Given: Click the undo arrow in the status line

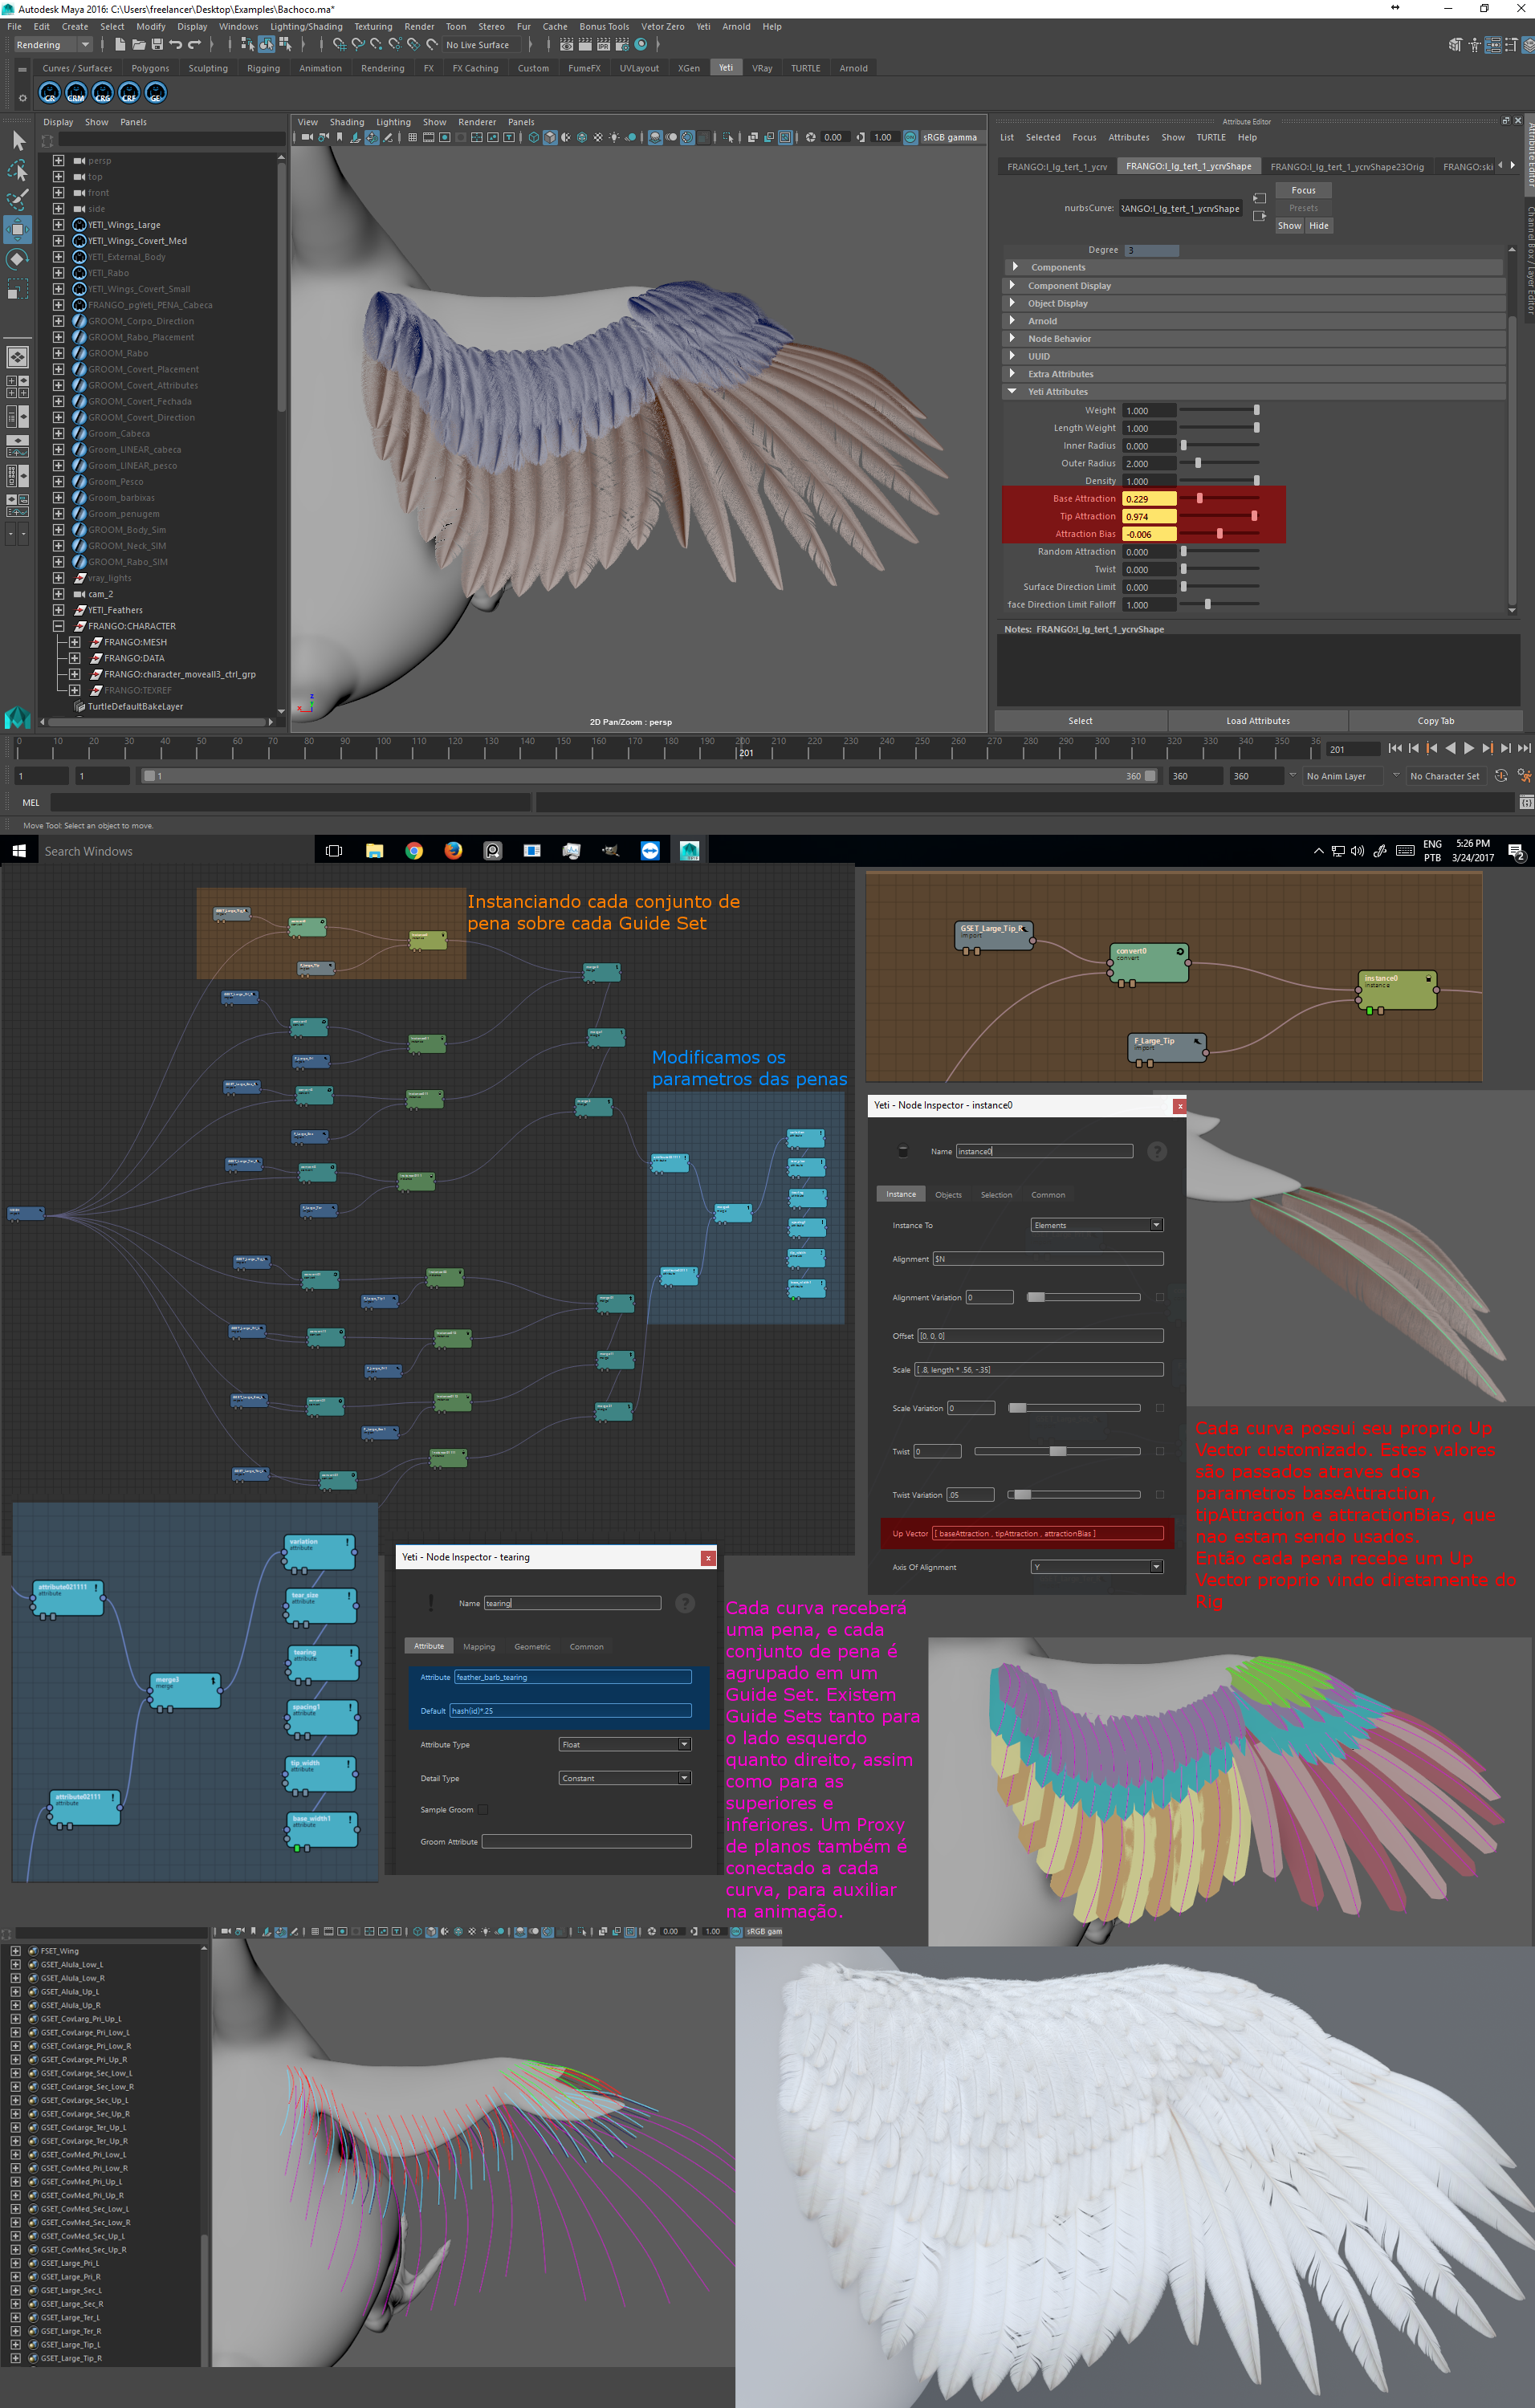Looking at the screenshot, I should [176, 45].
